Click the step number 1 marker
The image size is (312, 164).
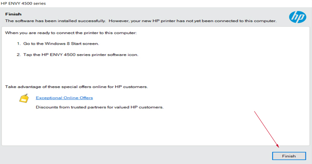click(x=18, y=43)
